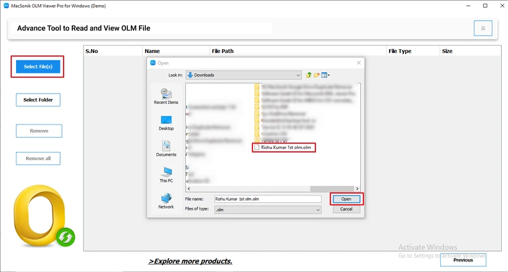The height and width of the screenshot is (272, 508).
Task: Expand Files of type .olm dropdown
Action: click(x=267, y=210)
